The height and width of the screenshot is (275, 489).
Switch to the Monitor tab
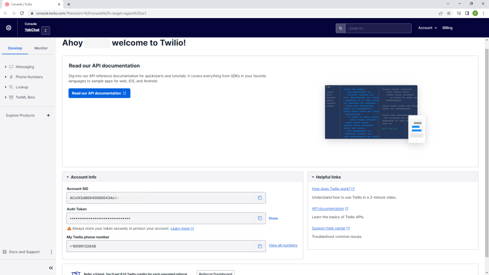(41, 48)
